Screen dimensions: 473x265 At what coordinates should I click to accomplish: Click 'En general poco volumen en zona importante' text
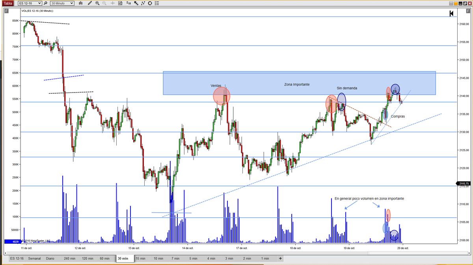pos(369,198)
